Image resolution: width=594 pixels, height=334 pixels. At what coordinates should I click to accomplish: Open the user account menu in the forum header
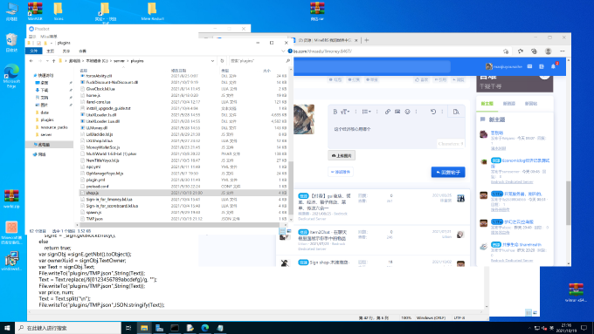click(x=504, y=66)
